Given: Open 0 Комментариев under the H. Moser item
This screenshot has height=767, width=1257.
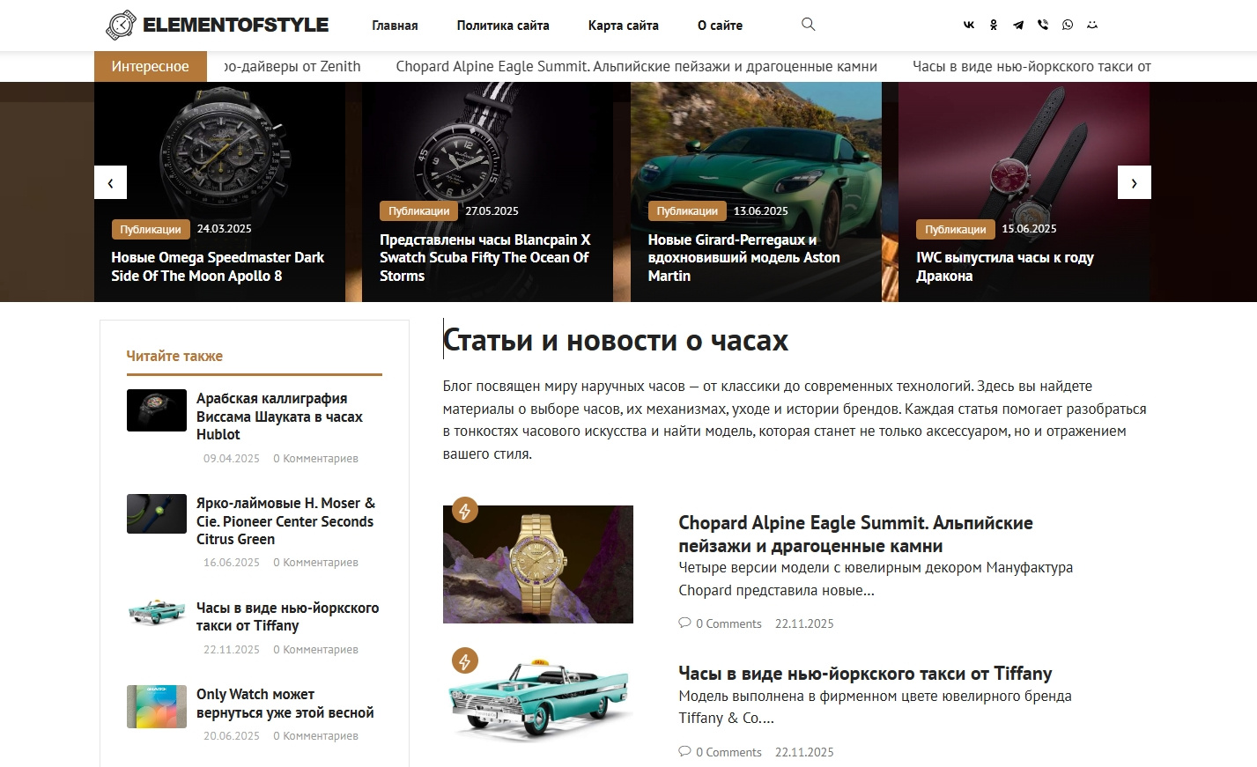Looking at the screenshot, I should point(315,563).
